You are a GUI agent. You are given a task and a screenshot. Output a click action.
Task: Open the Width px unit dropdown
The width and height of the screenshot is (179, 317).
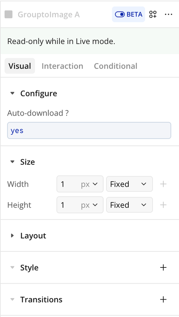click(89, 184)
